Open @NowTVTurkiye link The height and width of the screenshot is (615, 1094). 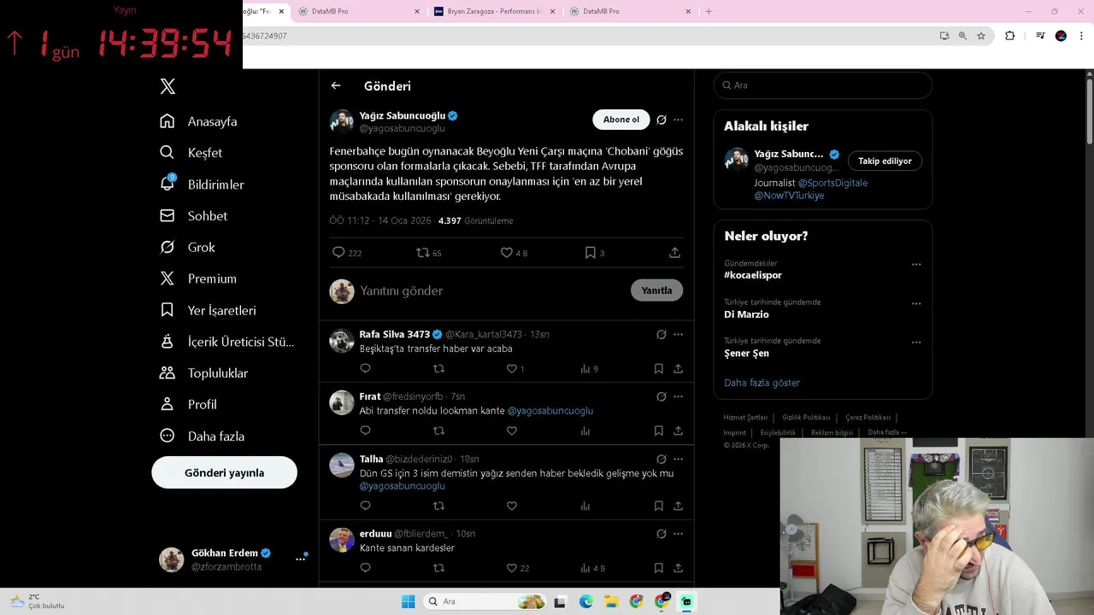pyautogui.click(x=789, y=196)
